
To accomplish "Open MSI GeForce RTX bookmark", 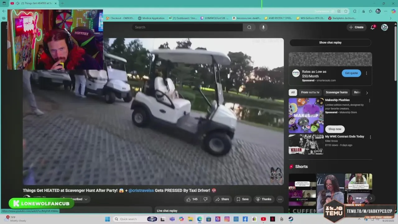I will click(310, 18).
